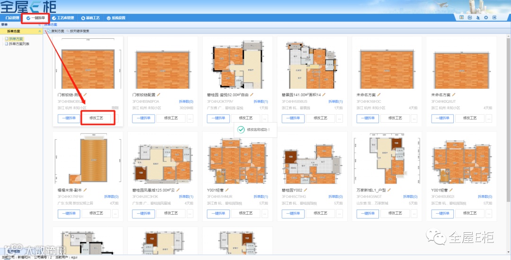This screenshot has width=511, height=260.
Task: Click the calendar icon in top-right toolbar
Action: 470,17
